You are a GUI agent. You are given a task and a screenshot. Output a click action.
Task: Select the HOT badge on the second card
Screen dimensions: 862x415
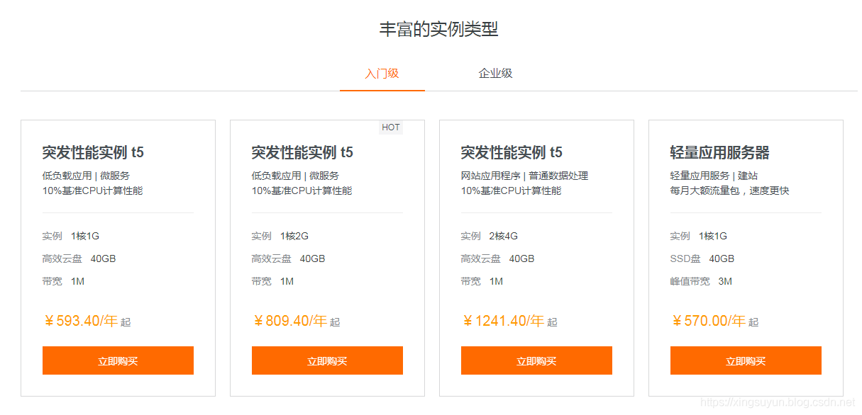pyautogui.click(x=391, y=127)
